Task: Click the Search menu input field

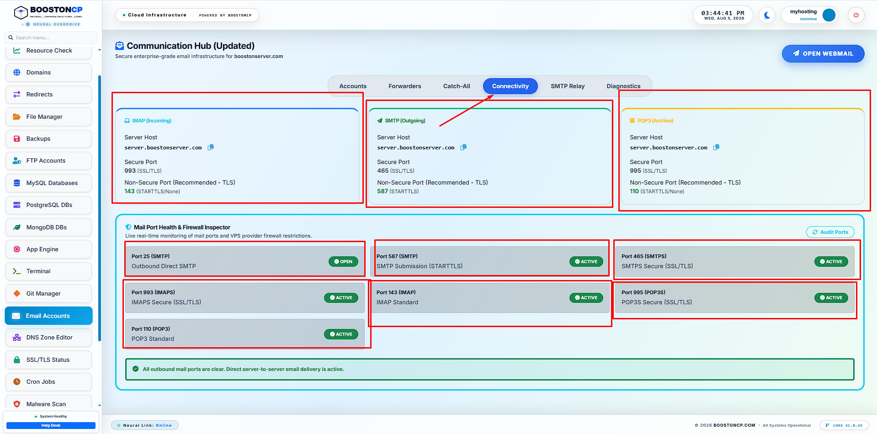Action: coord(51,37)
